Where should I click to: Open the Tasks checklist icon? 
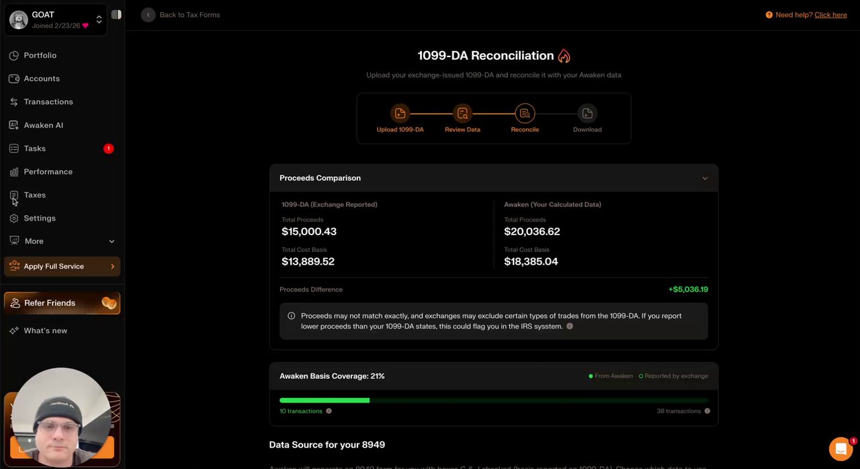pyautogui.click(x=13, y=148)
